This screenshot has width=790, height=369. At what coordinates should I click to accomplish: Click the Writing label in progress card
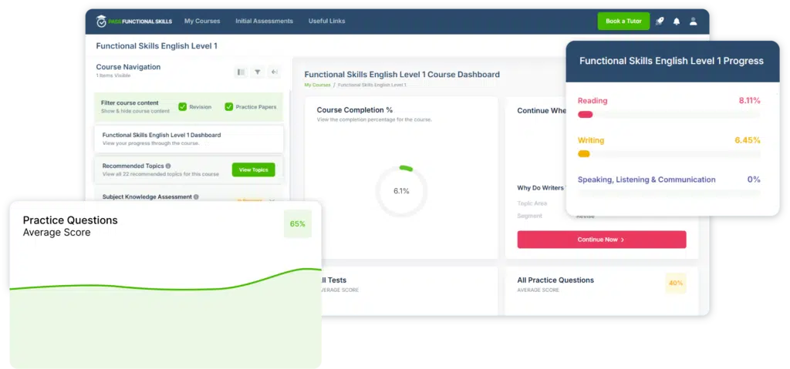[590, 140]
